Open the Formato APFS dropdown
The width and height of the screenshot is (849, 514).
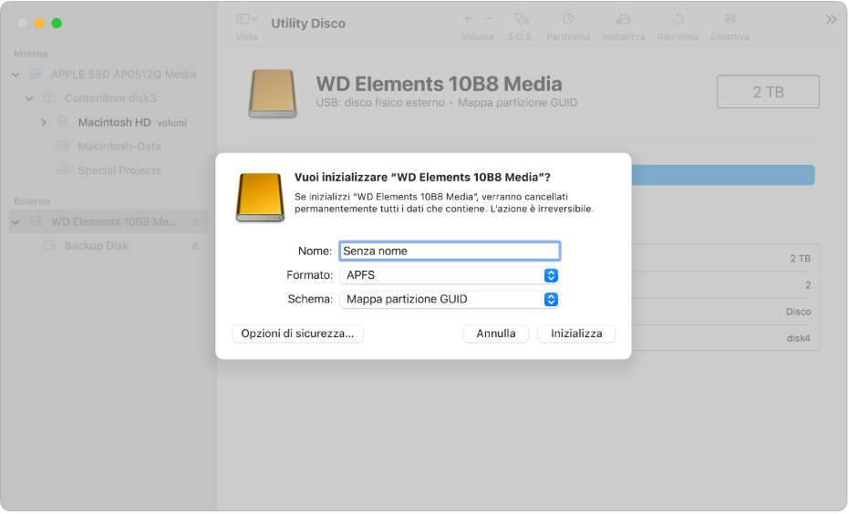[450, 275]
